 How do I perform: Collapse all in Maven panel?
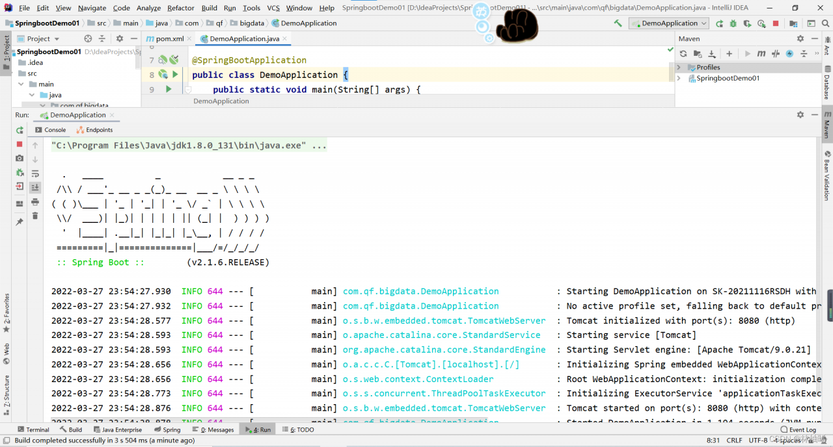tap(804, 54)
